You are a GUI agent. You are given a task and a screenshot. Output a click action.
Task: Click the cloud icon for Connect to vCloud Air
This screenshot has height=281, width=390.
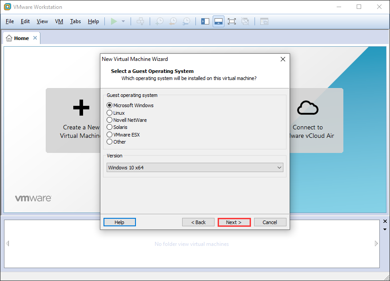point(308,108)
